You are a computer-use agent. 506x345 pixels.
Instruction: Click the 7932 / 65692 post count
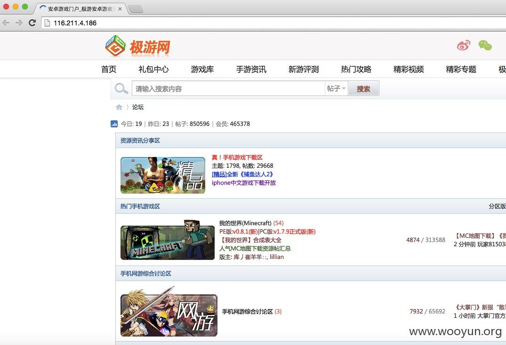pos(427,312)
